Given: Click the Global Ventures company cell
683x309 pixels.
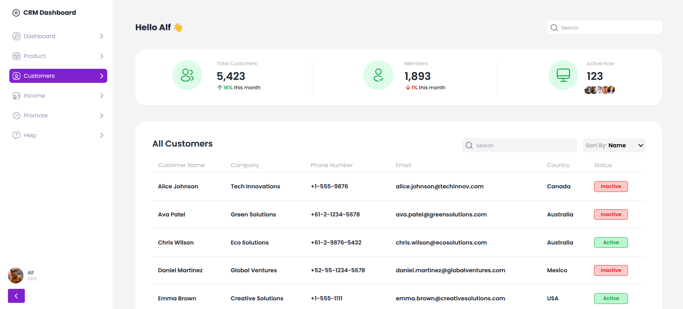Looking at the screenshot, I should (254, 270).
